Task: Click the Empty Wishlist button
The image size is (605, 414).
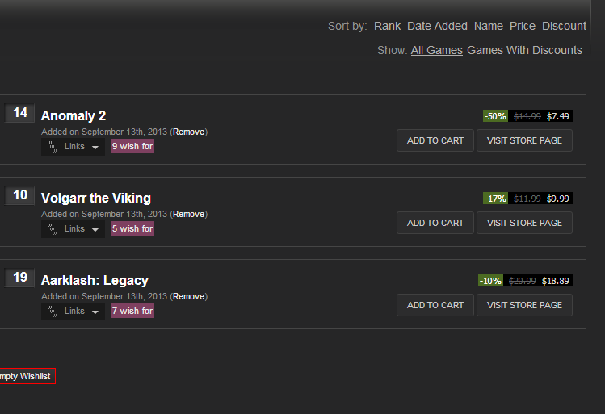Action: [25, 376]
